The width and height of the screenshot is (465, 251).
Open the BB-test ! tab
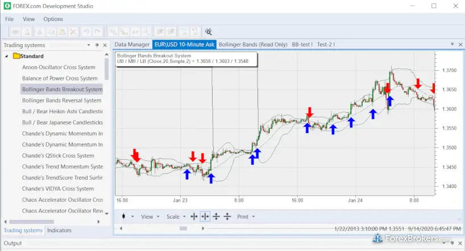click(302, 44)
